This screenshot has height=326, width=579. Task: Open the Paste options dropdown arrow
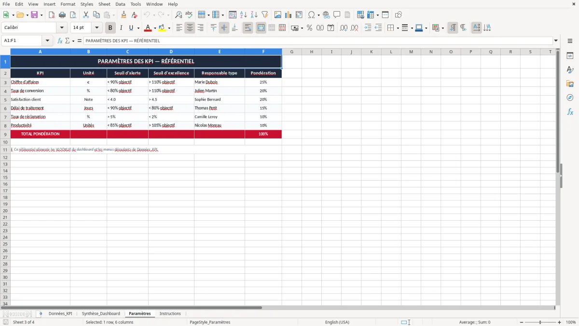pos(114,15)
